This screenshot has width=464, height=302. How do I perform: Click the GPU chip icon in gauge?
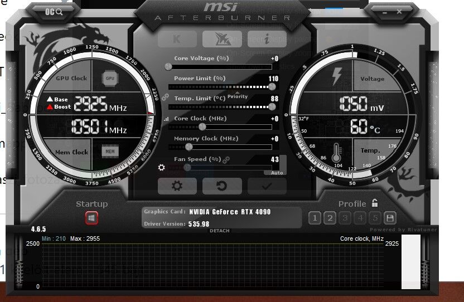click(x=110, y=79)
